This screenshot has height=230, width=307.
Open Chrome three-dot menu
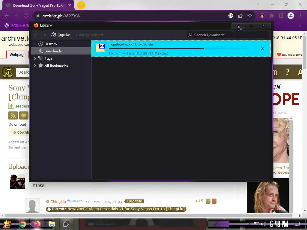point(300,16)
